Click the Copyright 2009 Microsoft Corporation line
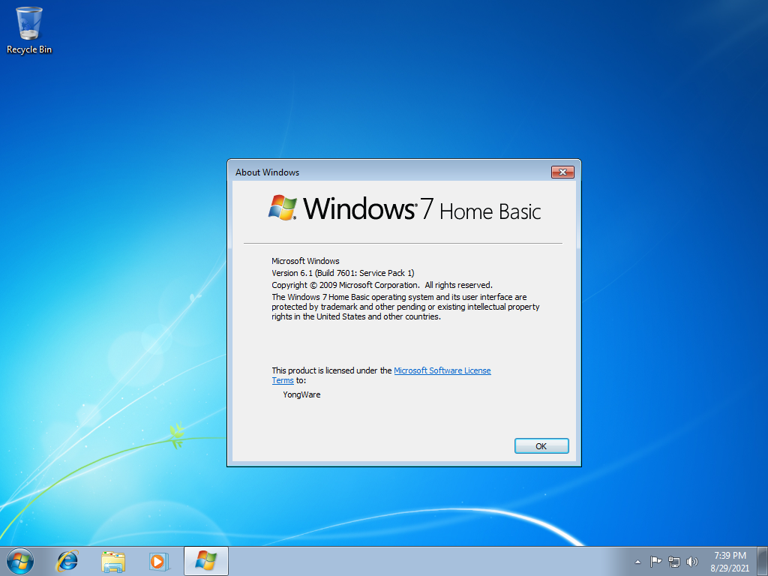The image size is (768, 576). pyautogui.click(x=382, y=285)
